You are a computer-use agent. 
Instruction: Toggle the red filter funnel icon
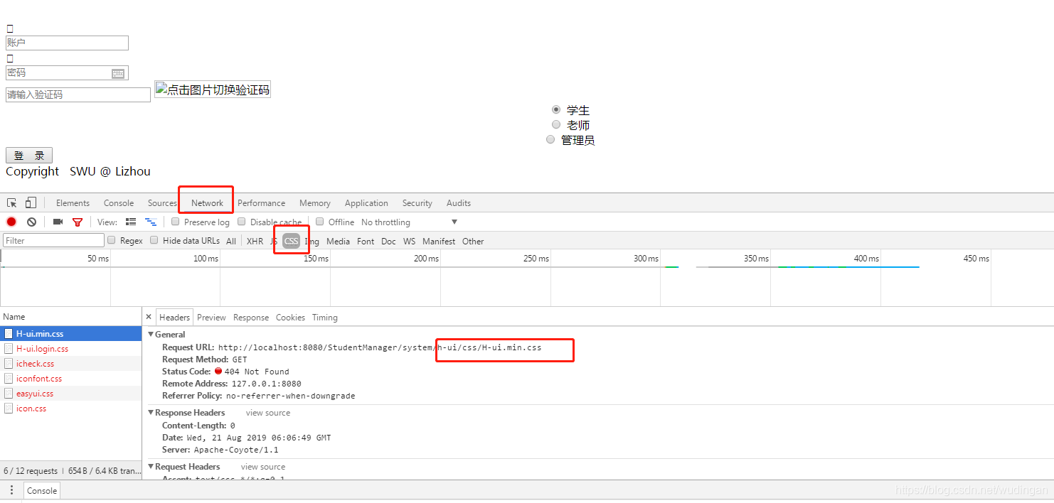tap(78, 222)
